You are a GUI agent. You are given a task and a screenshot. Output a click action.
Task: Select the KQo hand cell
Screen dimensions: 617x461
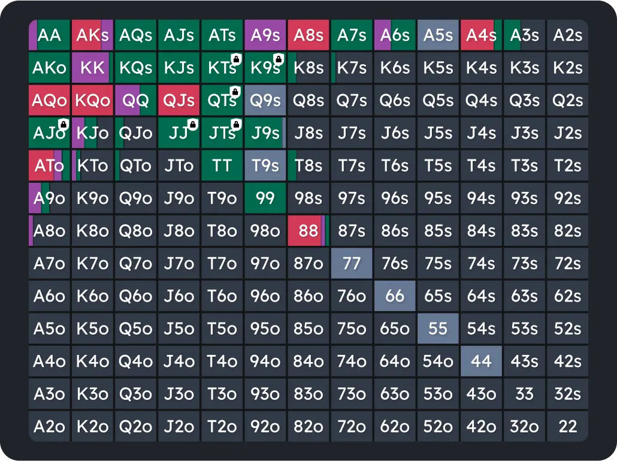coord(92,100)
